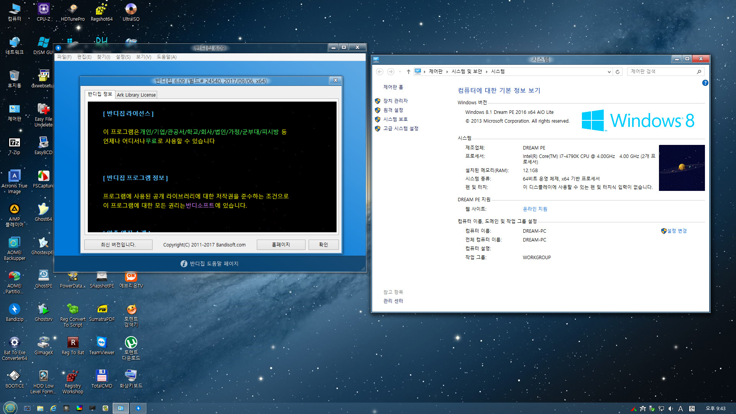Select the 반디집 정보 tab
The height and width of the screenshot is (414, 736).
tap(100, 94)
